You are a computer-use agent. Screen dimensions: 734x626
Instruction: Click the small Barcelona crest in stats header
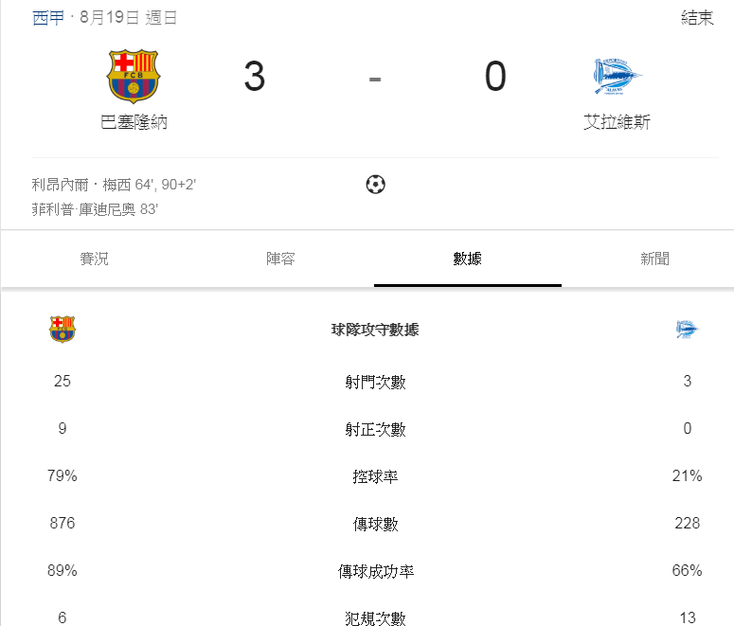click(x=63, y=330)
